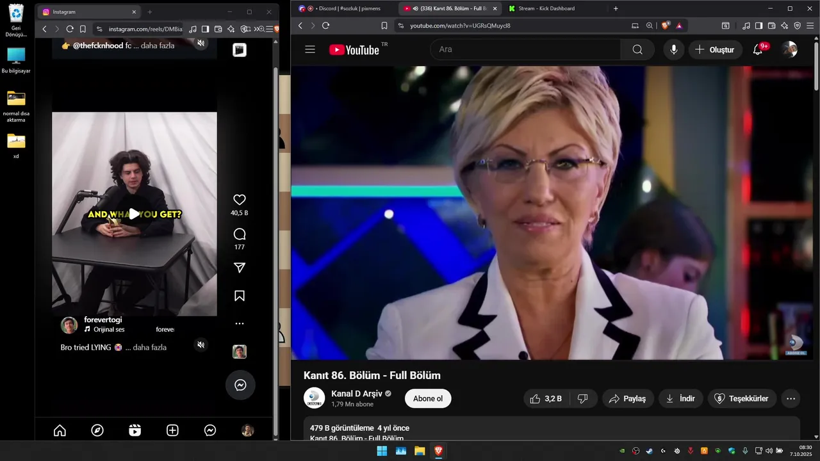The width and height of the screenshot is (820, 461).
Task: Like the Instagram reel with the heart icon
Action: point(240,200)
